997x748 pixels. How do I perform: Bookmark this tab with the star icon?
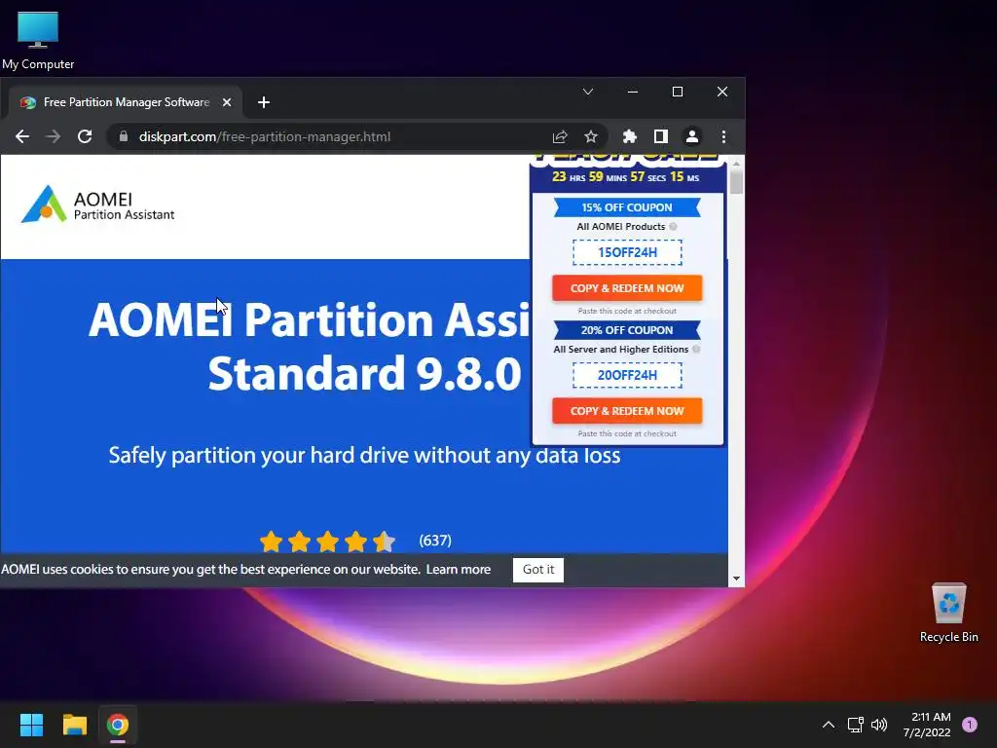tap(591, 136)
